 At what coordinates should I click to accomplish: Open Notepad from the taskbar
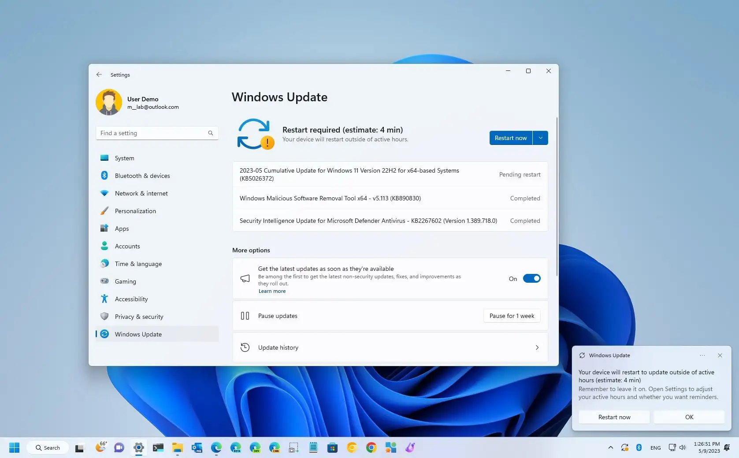click(x=313, y=448)
